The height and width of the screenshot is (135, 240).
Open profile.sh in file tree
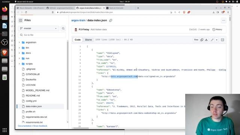pos(30,112)
